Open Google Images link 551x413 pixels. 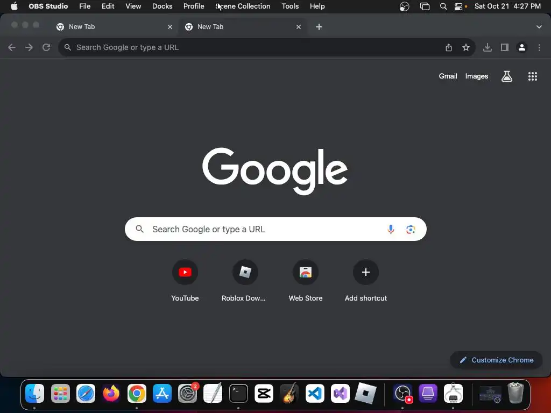[477, 76]
